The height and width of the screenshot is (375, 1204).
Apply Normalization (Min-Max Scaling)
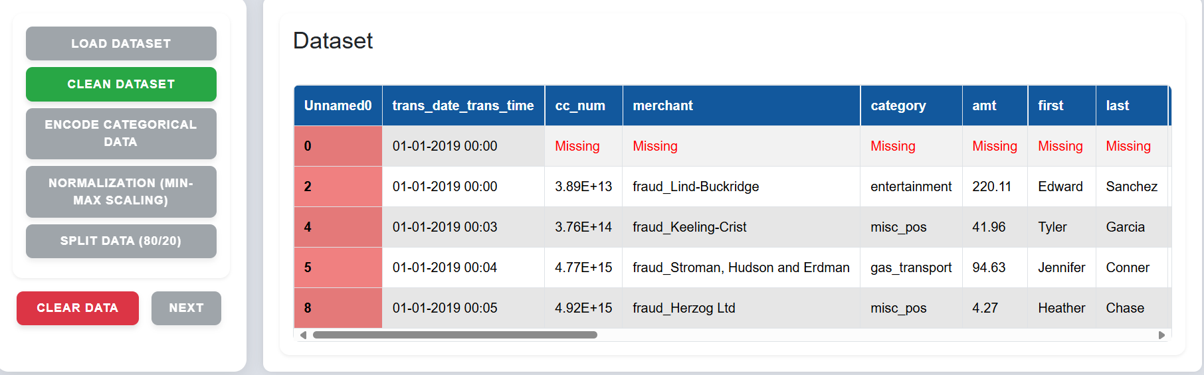tap(121, 192)
